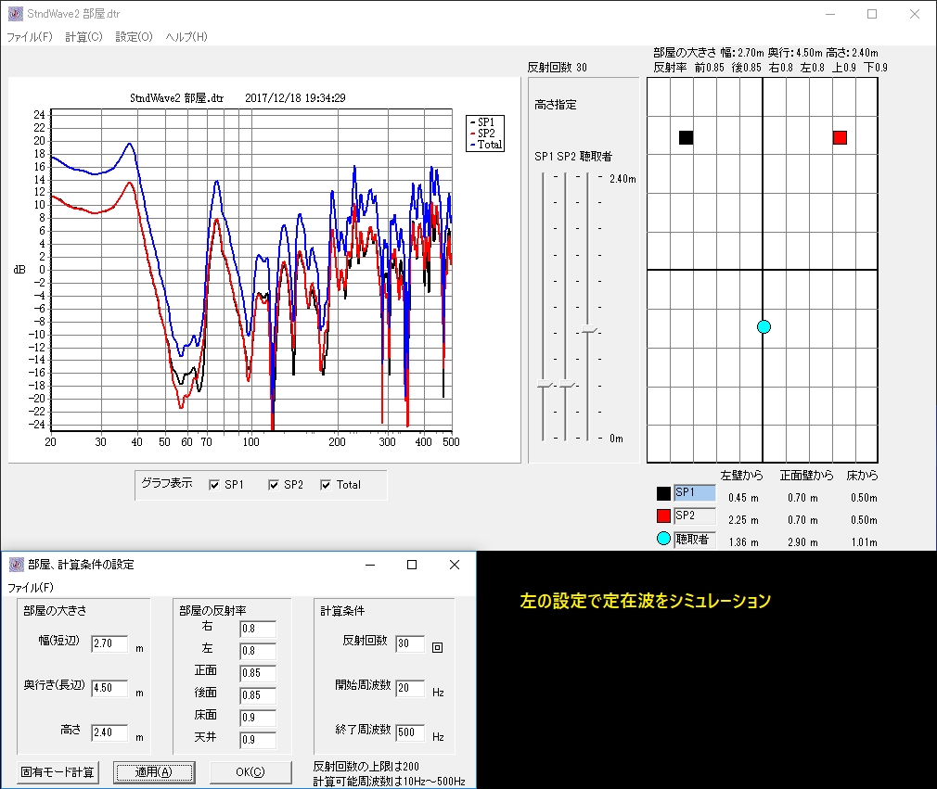937x789 pixels.
Task: Close the 部屋、計算条件の設定 dialog
Action: [455, 565]
